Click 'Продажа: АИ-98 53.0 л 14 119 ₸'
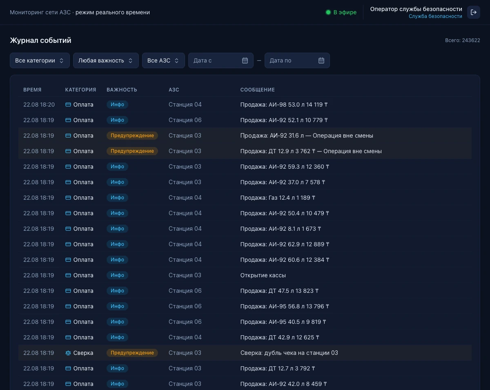 coord(284,105)
